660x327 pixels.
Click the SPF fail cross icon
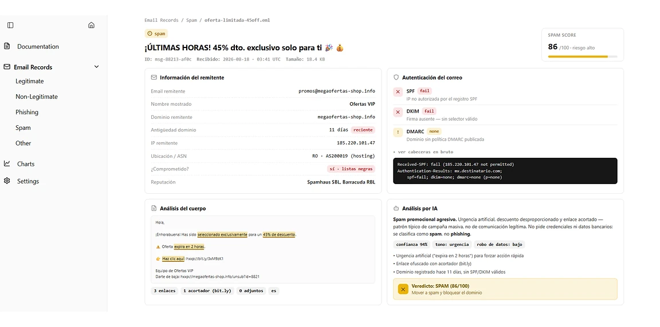point(398,92)
